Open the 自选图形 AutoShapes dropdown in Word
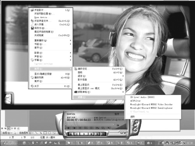The width and height of the screenshot is (195, 146). tap(27, 133)
